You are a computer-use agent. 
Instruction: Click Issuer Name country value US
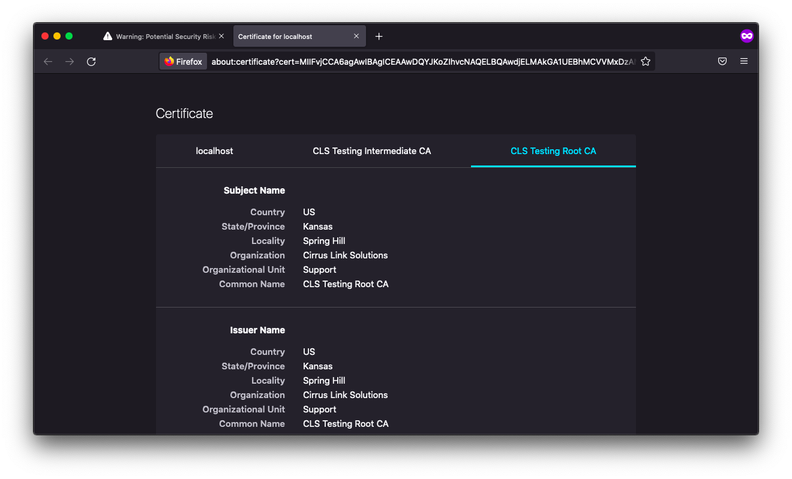click(309, 352)
